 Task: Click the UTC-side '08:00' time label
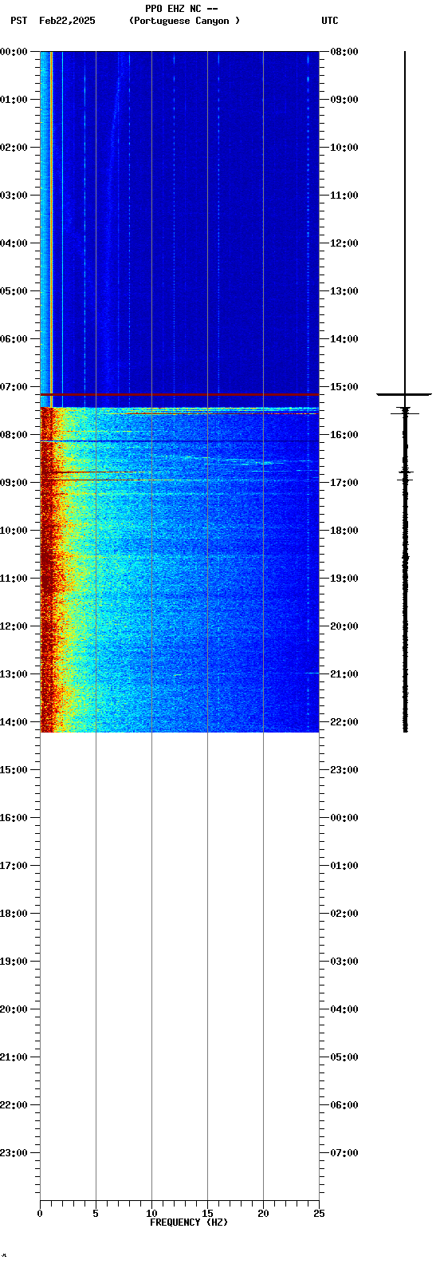[344, 52]
